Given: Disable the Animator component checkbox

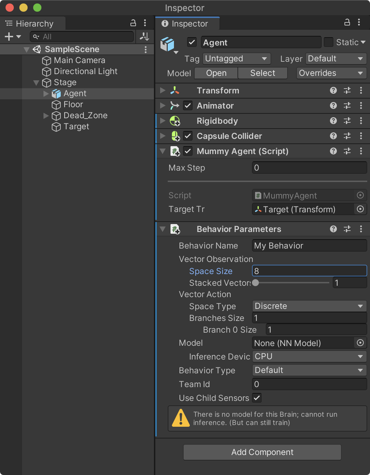Looking at the screenshot, I should tap(188, 105).
